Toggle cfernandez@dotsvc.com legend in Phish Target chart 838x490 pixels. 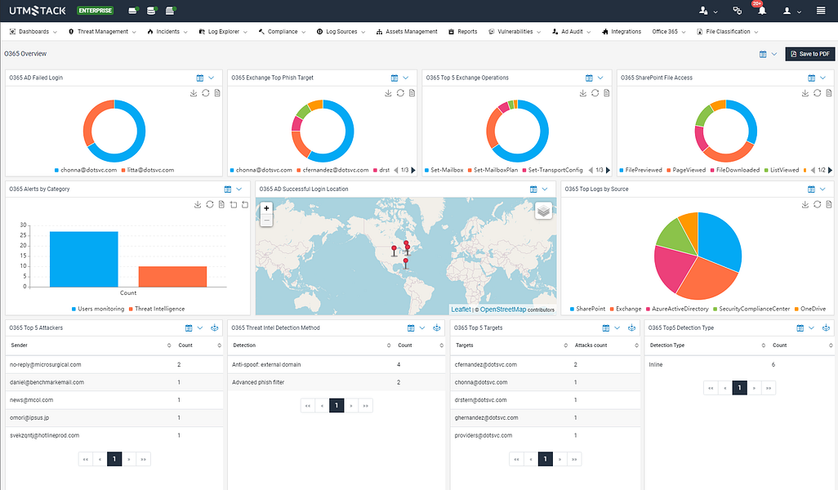click(x=332, y=170)
